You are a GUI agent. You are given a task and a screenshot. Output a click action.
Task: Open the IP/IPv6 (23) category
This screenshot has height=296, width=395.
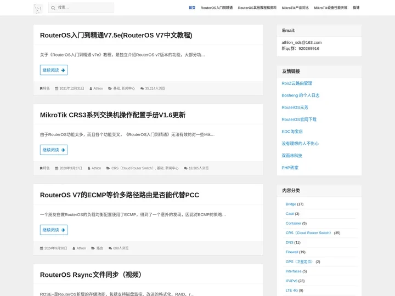(x=291, y=281)
